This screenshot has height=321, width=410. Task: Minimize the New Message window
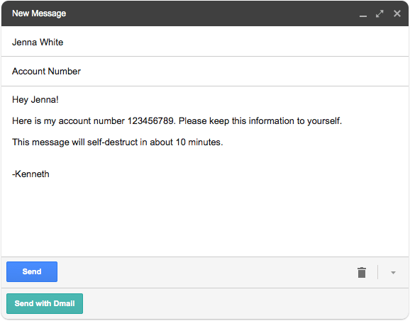363,16
